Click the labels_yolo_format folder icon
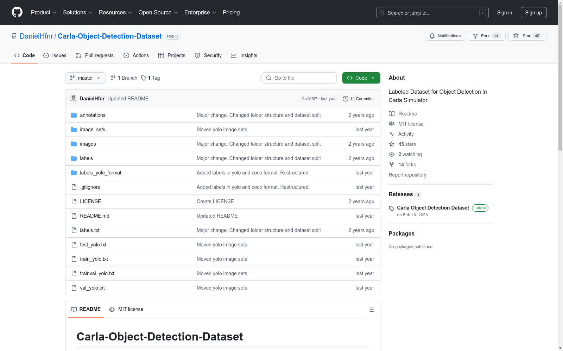Image resolution: width=563 pixels, height=351 pixels. click(x=74, y=173)
